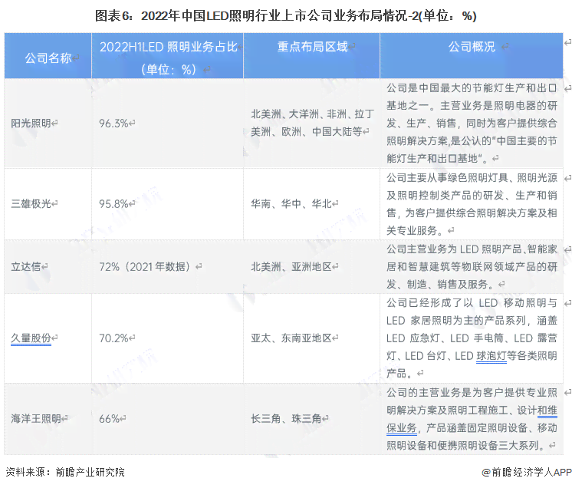Image resolution: width=572 pixels, height=488 pixels.
Task: Click the 72%（2021年数据）cell
Action: (x=145, y=267)
